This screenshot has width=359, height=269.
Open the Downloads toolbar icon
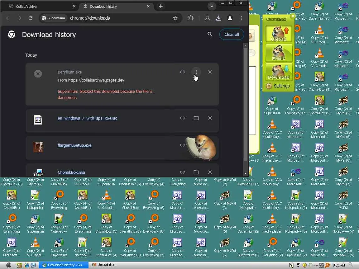coord(219,18)
